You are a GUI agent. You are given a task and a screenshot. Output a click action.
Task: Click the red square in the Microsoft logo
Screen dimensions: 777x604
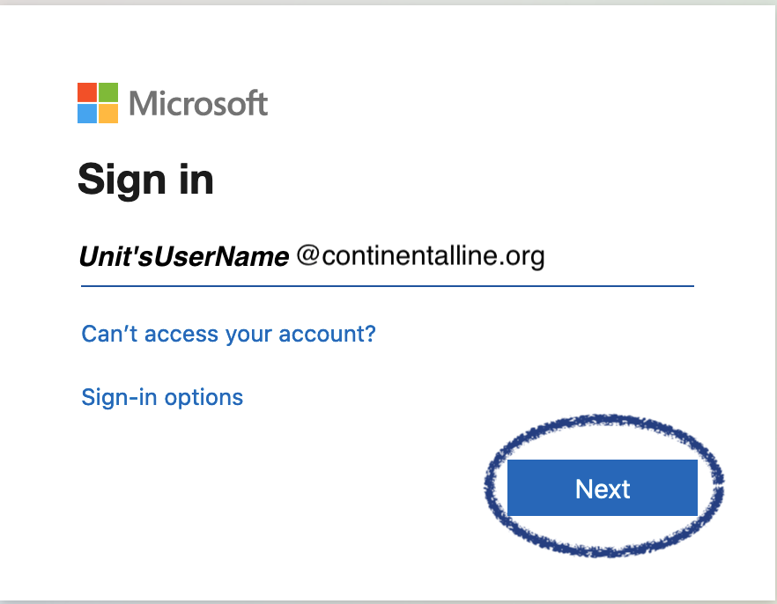[x=87, y=92]
